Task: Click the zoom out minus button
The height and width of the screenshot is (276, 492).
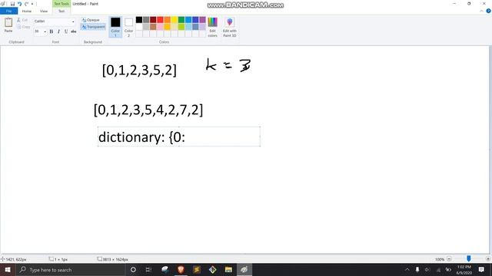Action: (x=449, y=259)
